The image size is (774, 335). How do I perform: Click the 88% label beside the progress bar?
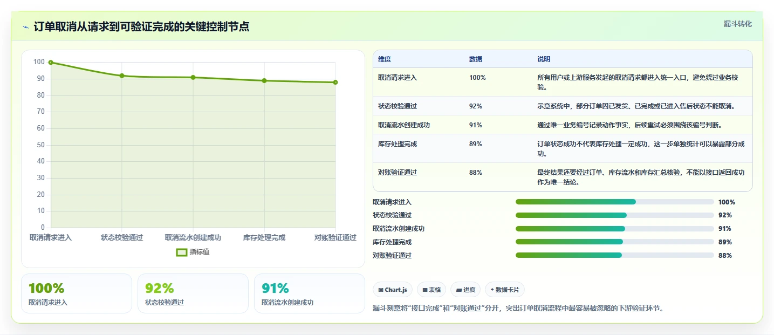point(725,255)
